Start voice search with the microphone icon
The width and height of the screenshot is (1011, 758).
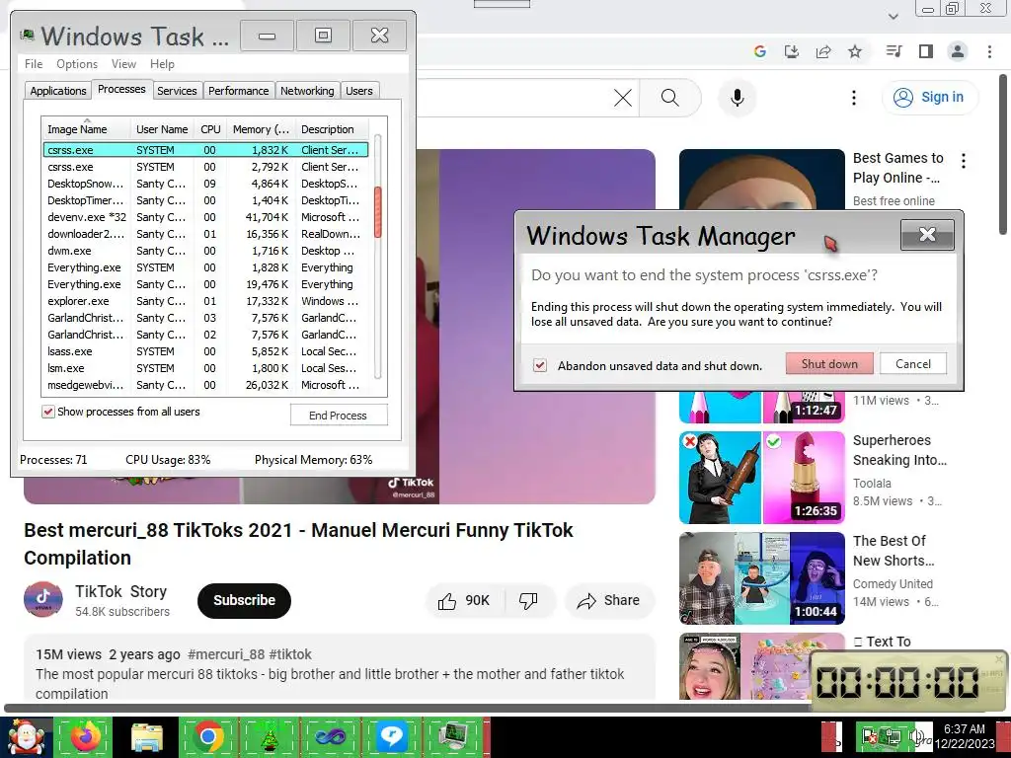click(x=738, y=98)
